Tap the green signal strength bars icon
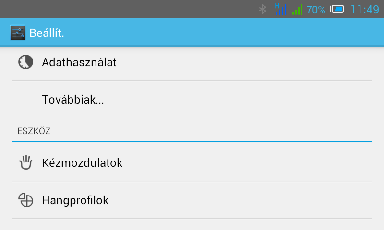This screenshot has width=384, height=230. pyautogui.click(x=297, y=9)
